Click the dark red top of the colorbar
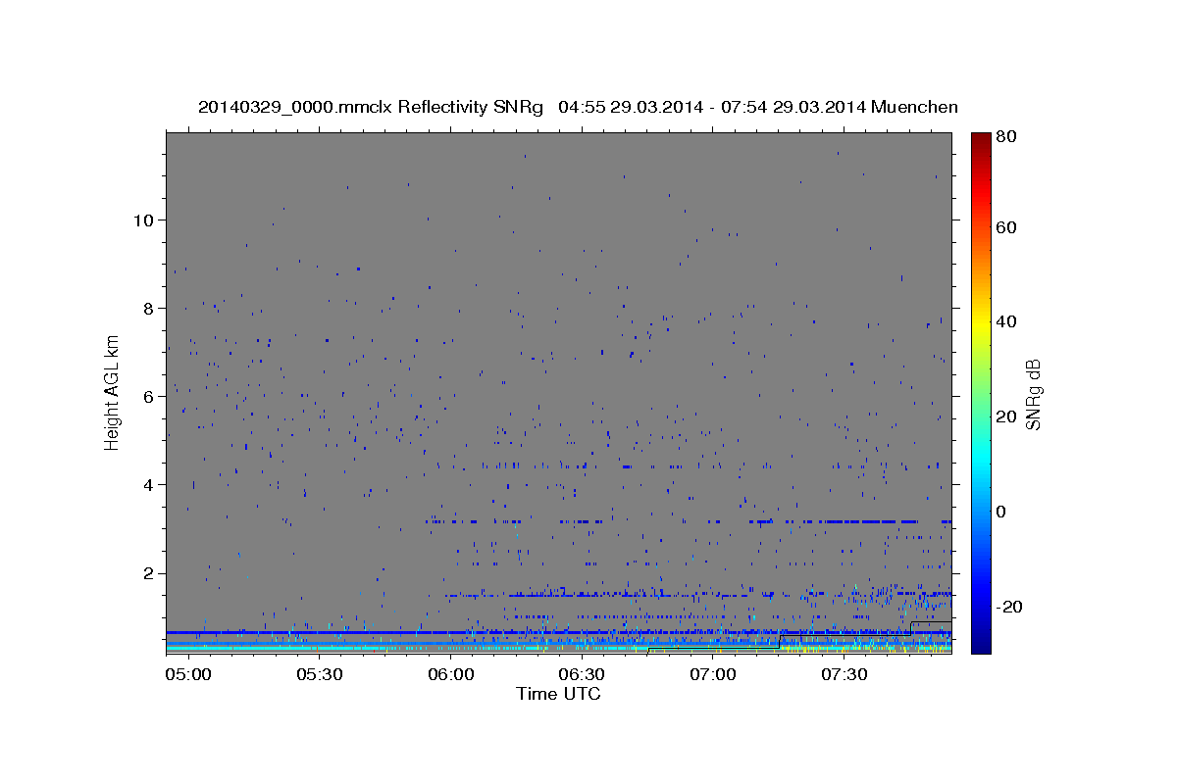Screen dimensions: 1177x784 pos(981,142)
